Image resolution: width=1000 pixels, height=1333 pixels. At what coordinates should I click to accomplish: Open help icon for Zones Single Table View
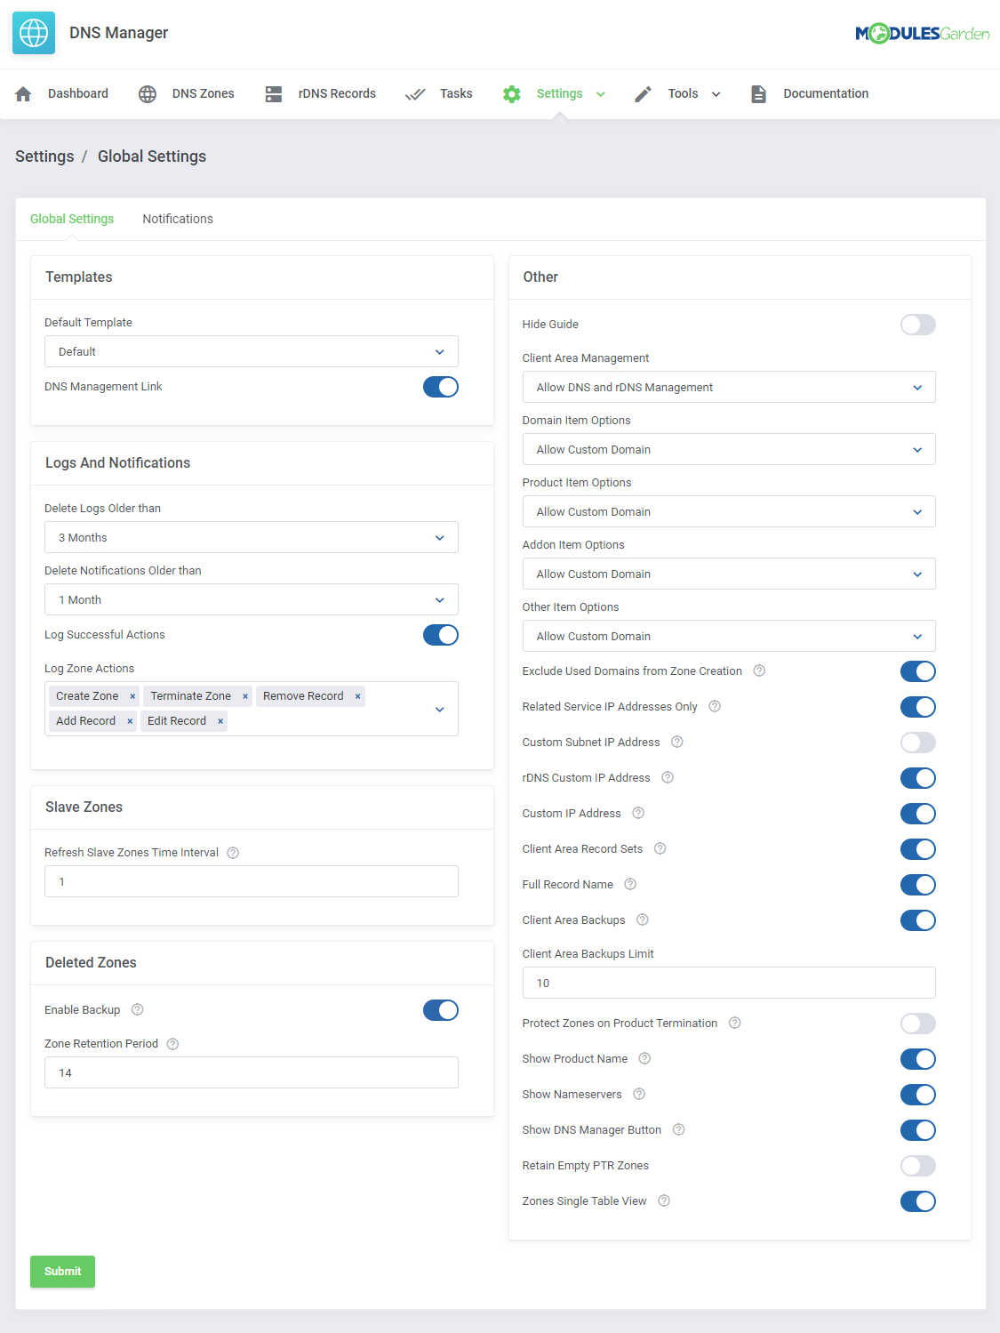pos(664,1201)
